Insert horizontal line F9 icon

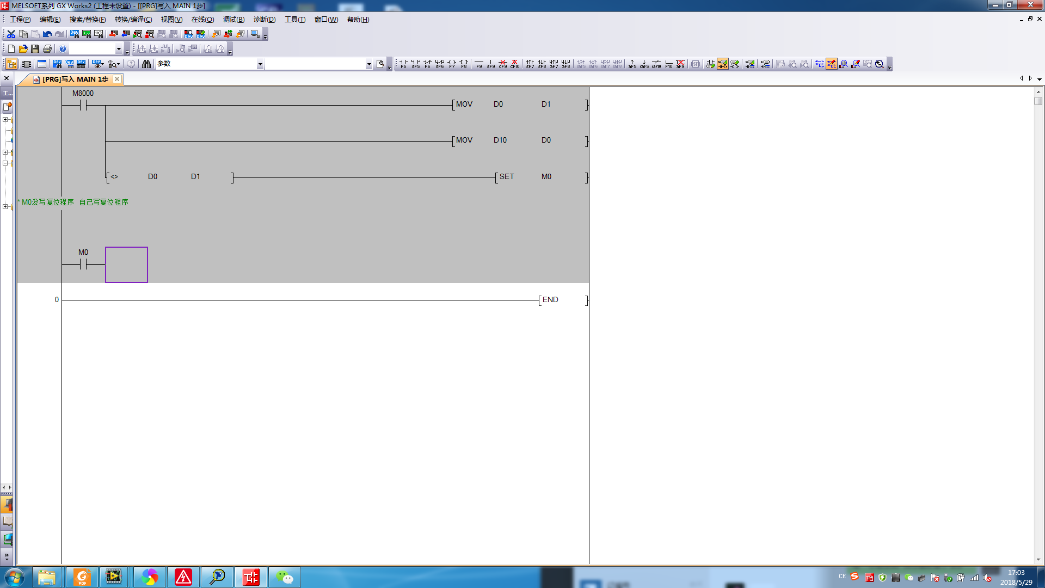(x=479, y=64)
